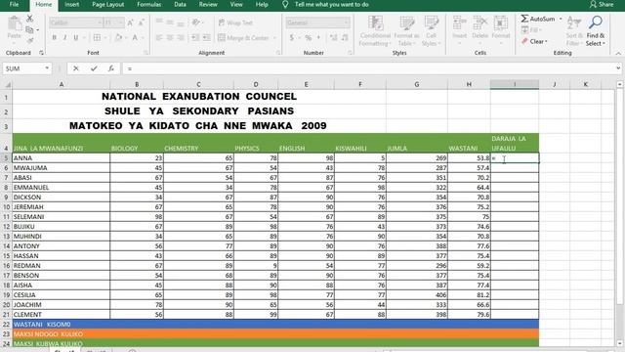The height and width of the screenshot is (352, 625).
Task: Open the Font dialog launcher
Action: click(x=146, y=53)
